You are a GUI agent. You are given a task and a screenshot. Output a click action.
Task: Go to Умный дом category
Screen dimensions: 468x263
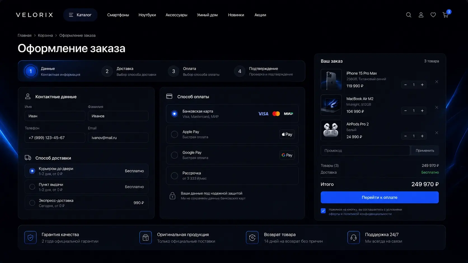pyautogui.click(x=207, y=15)
